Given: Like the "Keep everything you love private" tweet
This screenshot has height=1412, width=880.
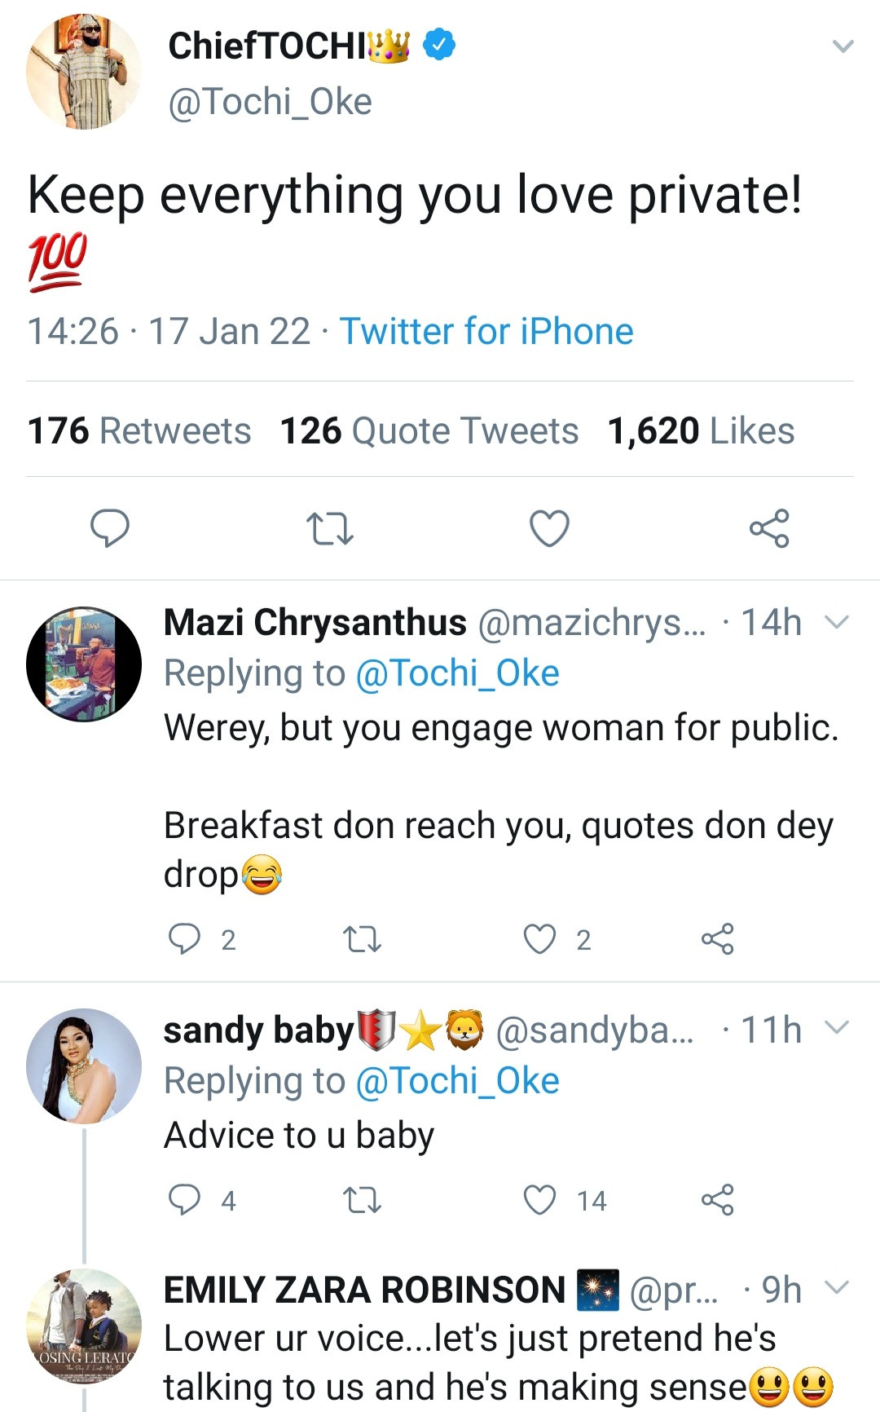Looking at the screenshot, I should 549,528.
